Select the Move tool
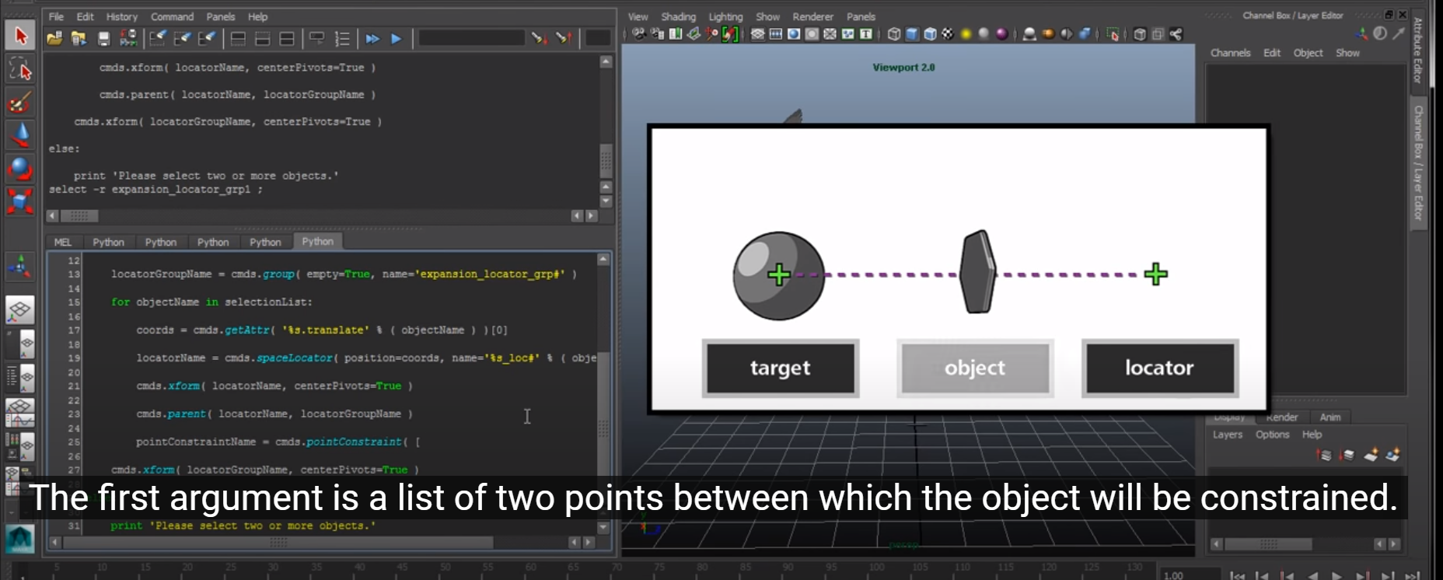Image resolution: width=1443 pixels, height=580 pixels. [x=20, y=135]
